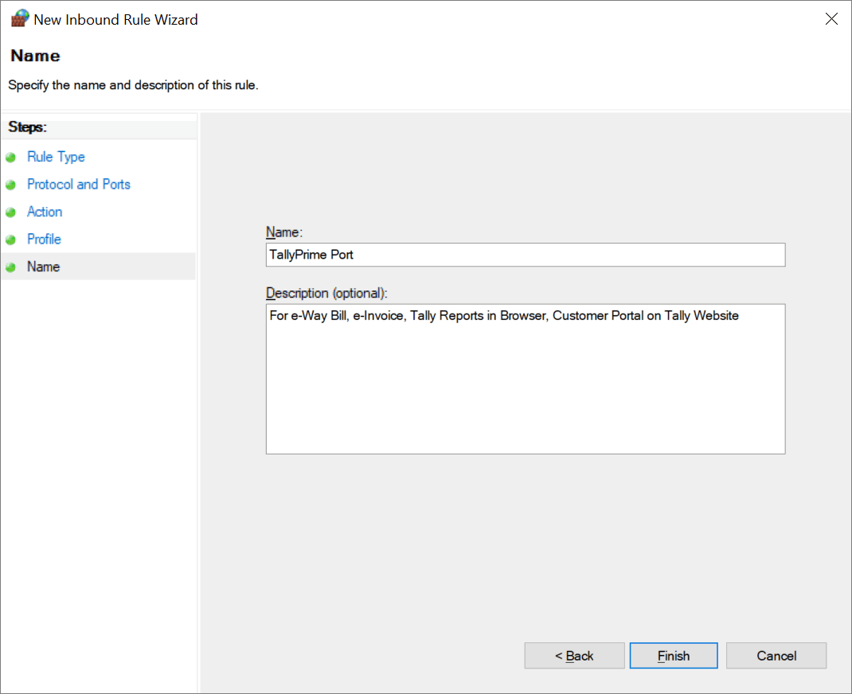Click the 'Name:' field label
Image resolution: width=852 pixels, height=694 pixels.
point(284,232)
